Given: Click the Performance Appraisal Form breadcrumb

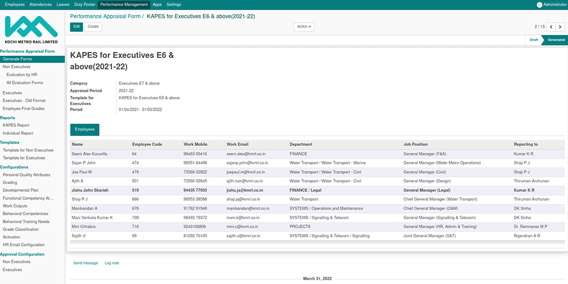Looking at the screenshot, I should [x=105, y=16].
